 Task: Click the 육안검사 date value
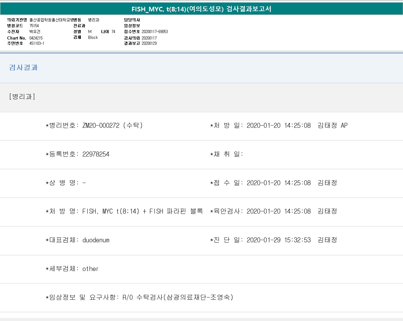tap(279, 211)
